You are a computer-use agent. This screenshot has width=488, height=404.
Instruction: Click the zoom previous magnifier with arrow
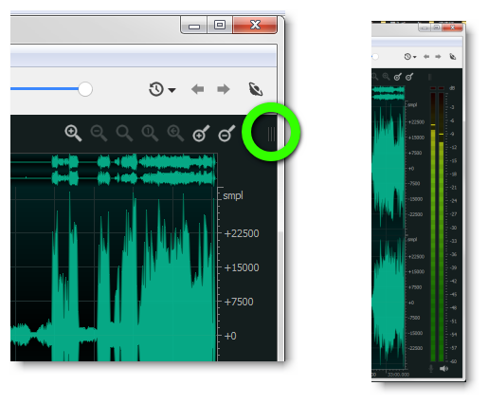point(175,133)
